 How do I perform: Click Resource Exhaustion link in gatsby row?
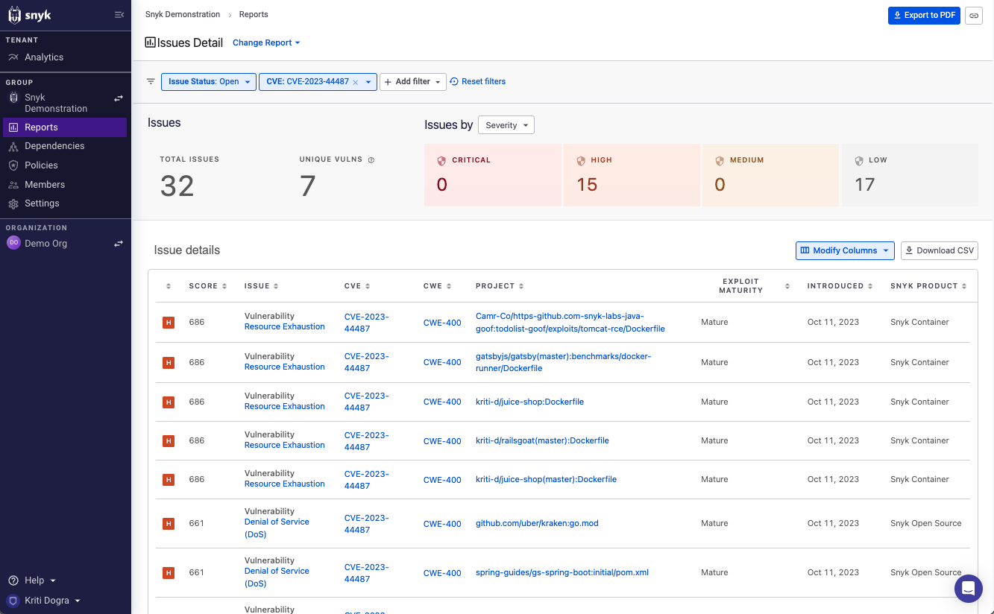[x=285, y=367]
